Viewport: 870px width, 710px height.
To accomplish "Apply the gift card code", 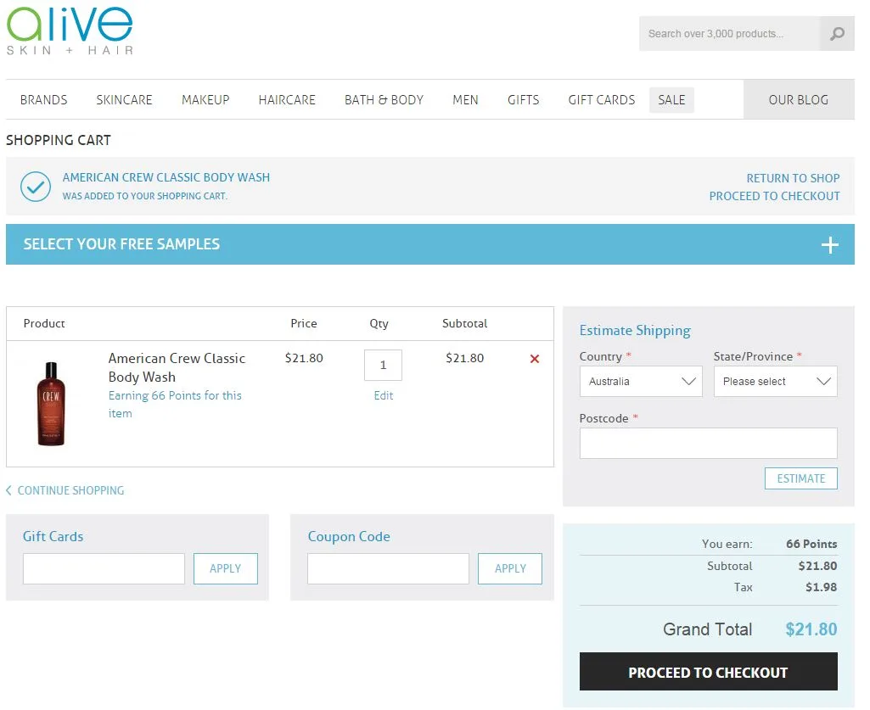I will pyautogui.click(x=226, y=569).
